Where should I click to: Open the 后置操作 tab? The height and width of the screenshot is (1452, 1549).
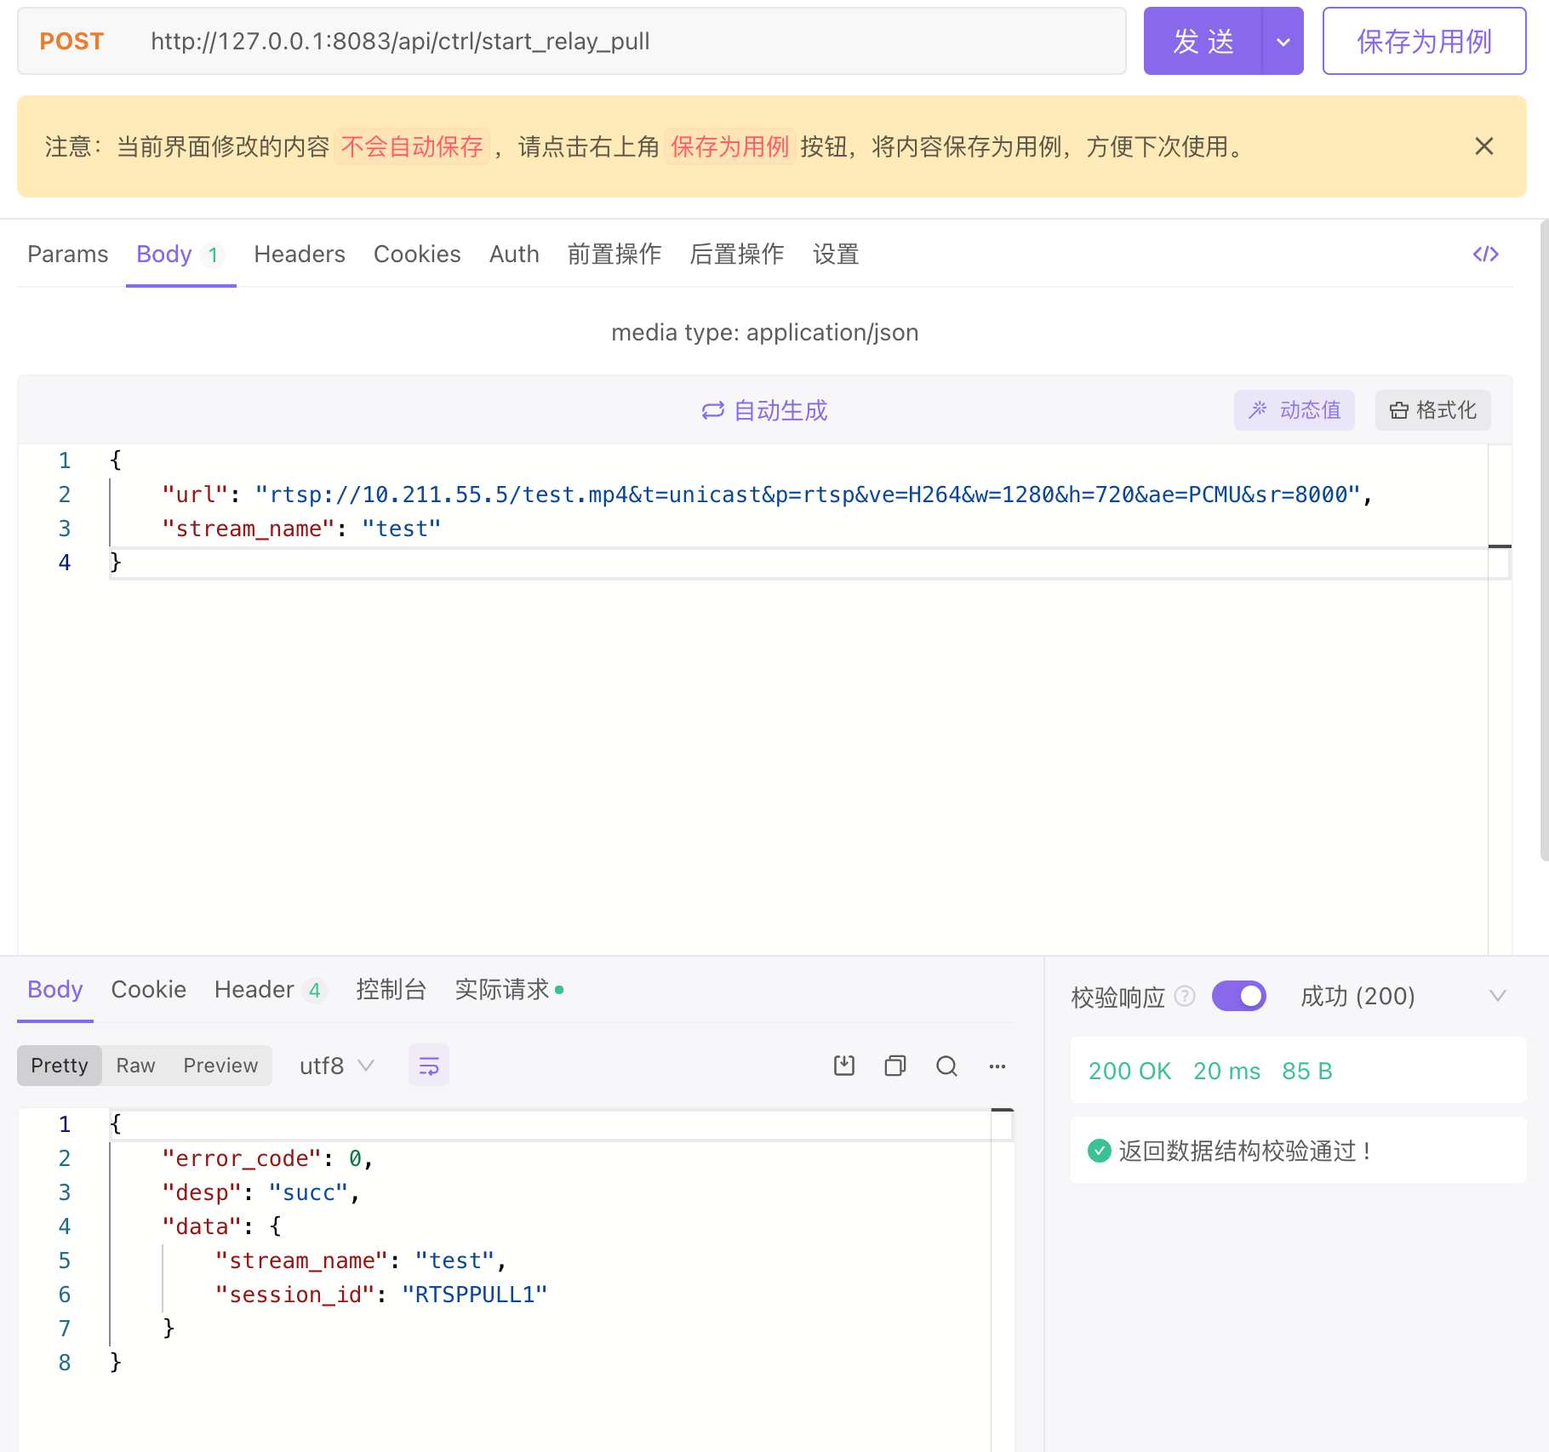click(x=737, y=254)
